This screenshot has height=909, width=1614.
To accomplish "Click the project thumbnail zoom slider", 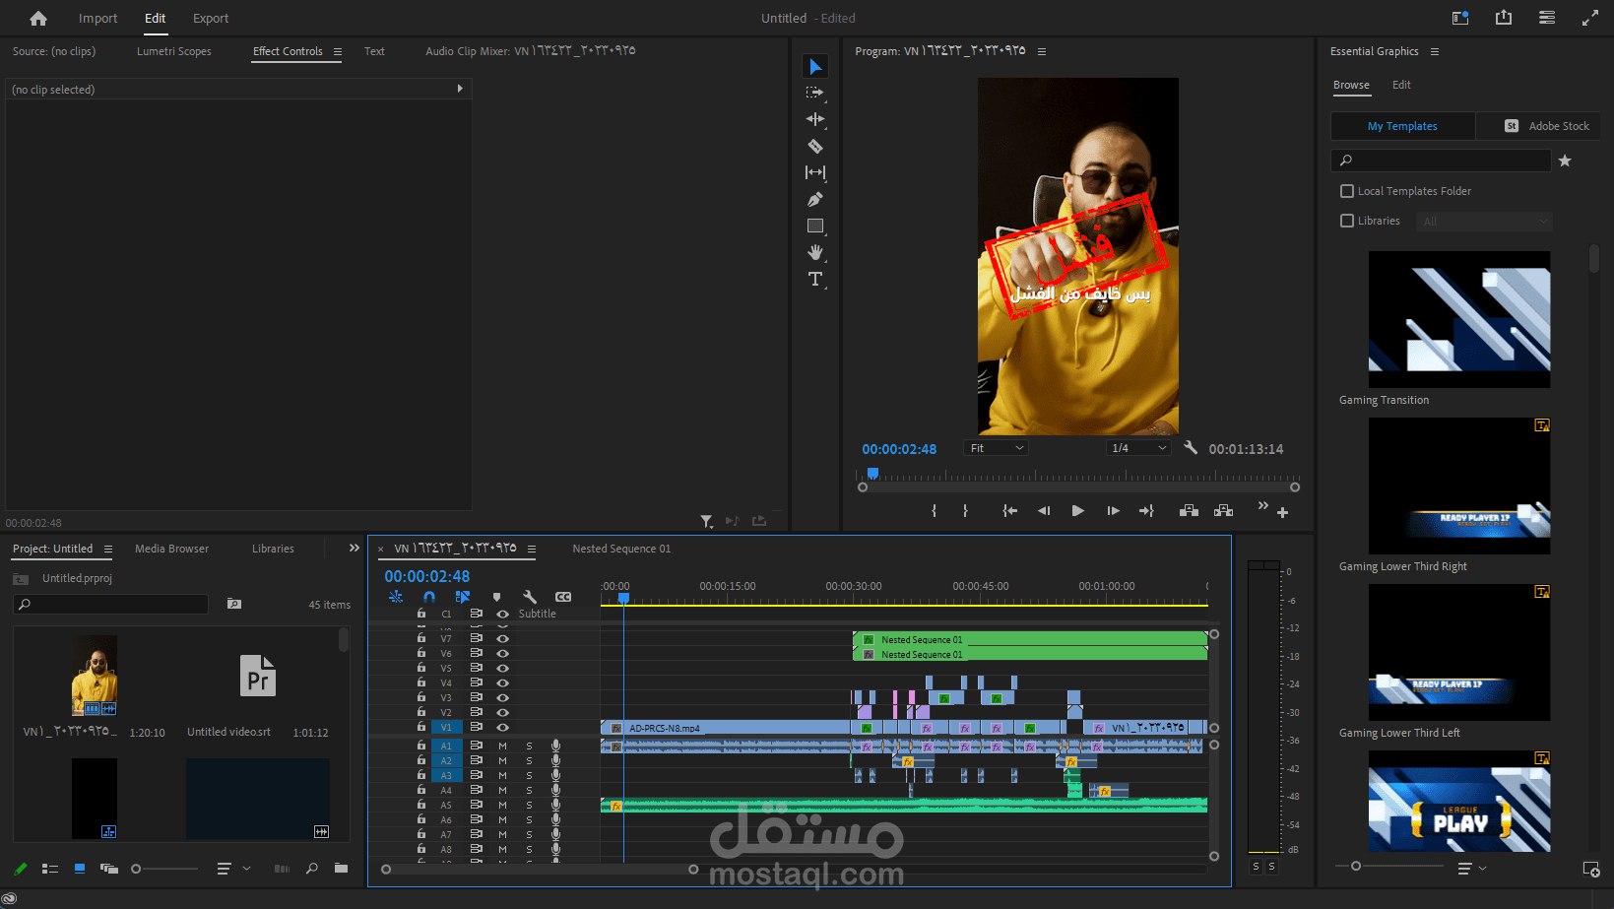I will click(x=165, y=869).
